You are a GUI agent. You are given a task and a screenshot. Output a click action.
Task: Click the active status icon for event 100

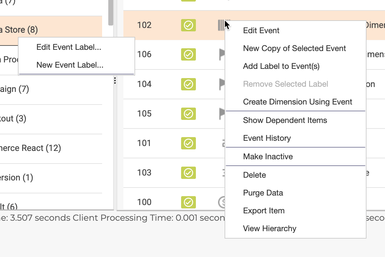[188, 202]
